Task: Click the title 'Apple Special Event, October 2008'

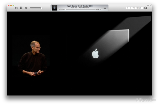Action: 80,6
